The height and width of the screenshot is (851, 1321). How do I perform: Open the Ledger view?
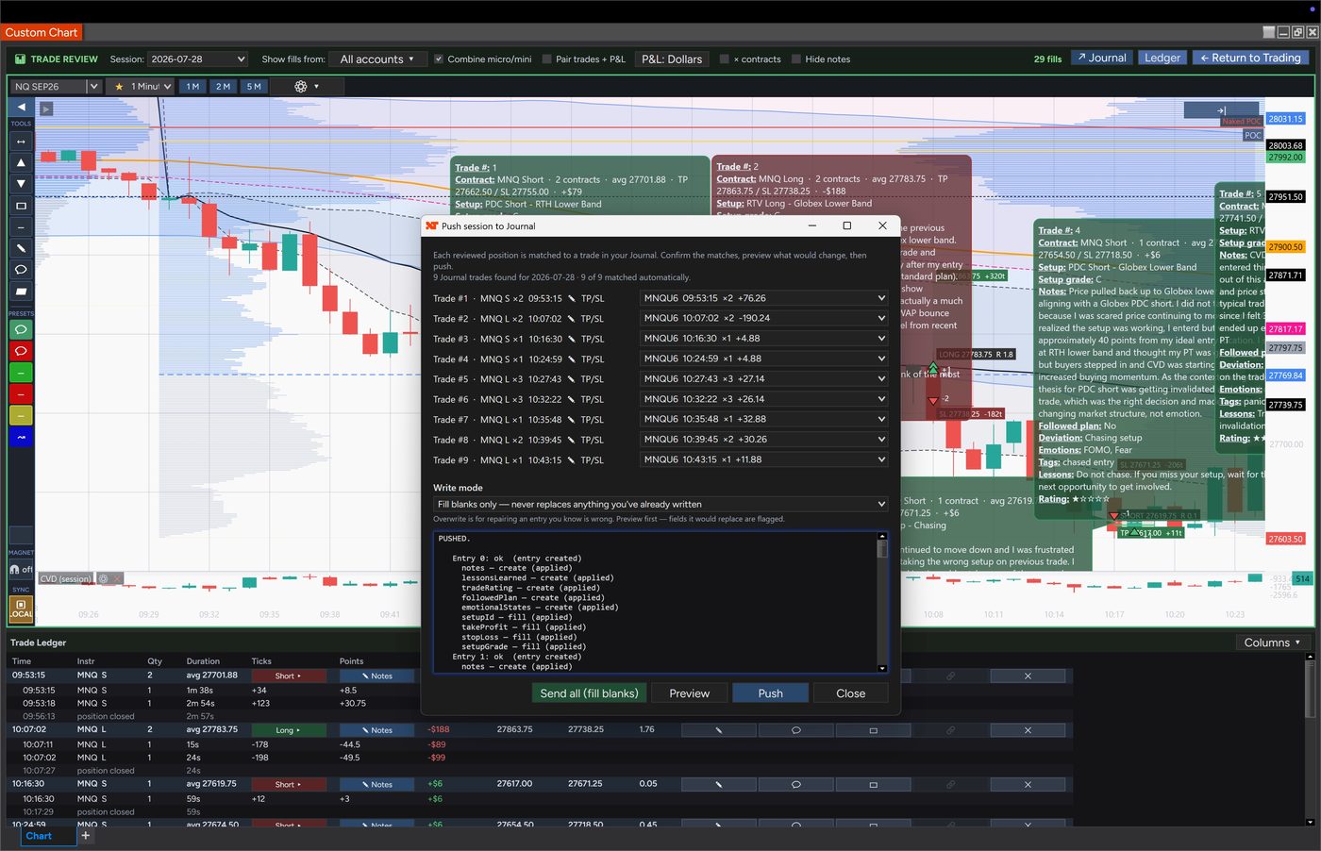click(1162, 58)
